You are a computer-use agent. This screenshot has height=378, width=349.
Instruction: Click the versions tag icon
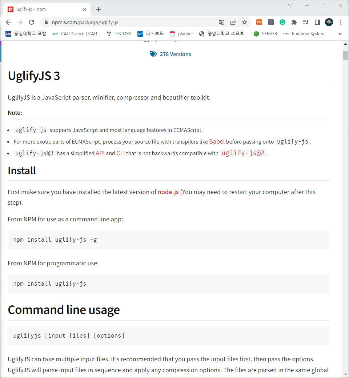click(153, 54)
